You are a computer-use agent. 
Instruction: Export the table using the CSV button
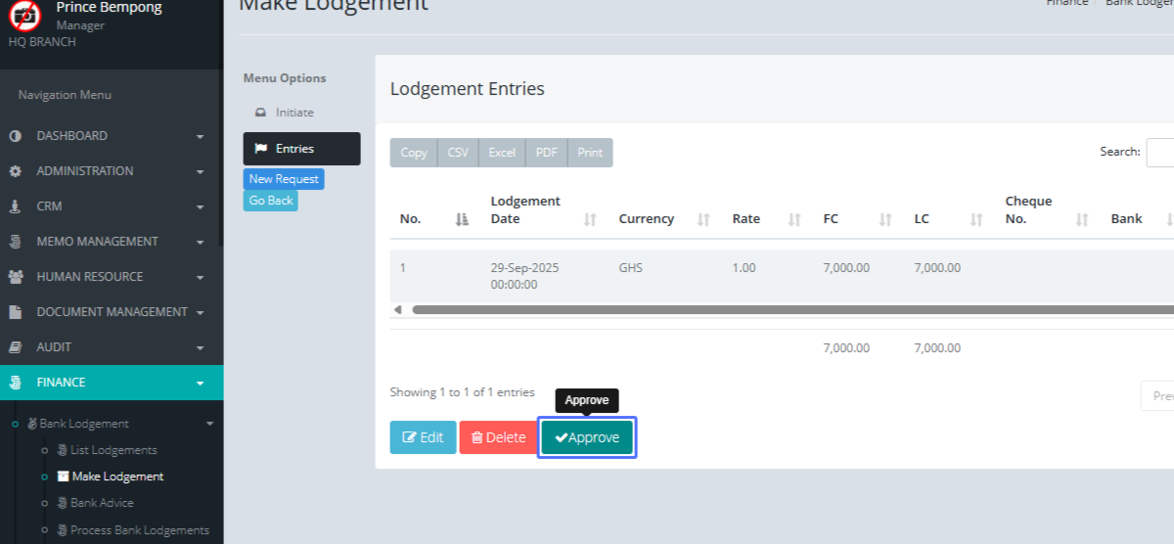pyautogui.click(x=458, y=153)
